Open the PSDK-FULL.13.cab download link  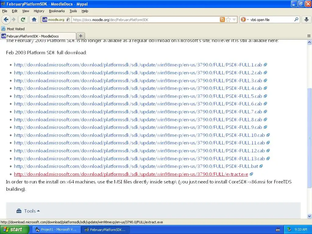[139, 158]
